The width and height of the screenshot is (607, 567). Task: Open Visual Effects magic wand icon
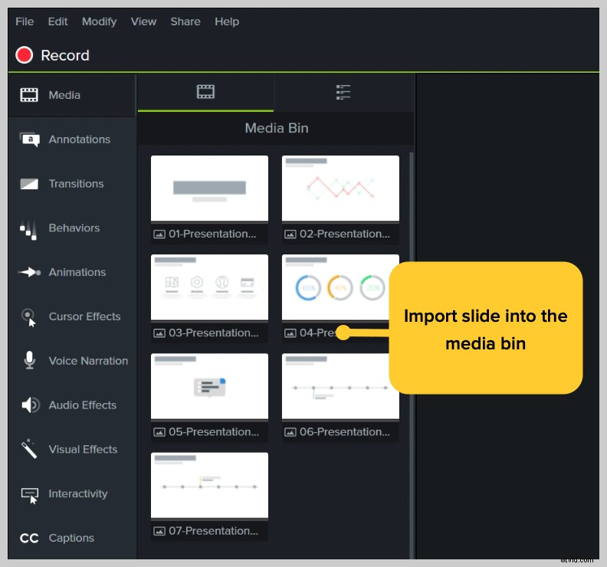click(29, 449)
